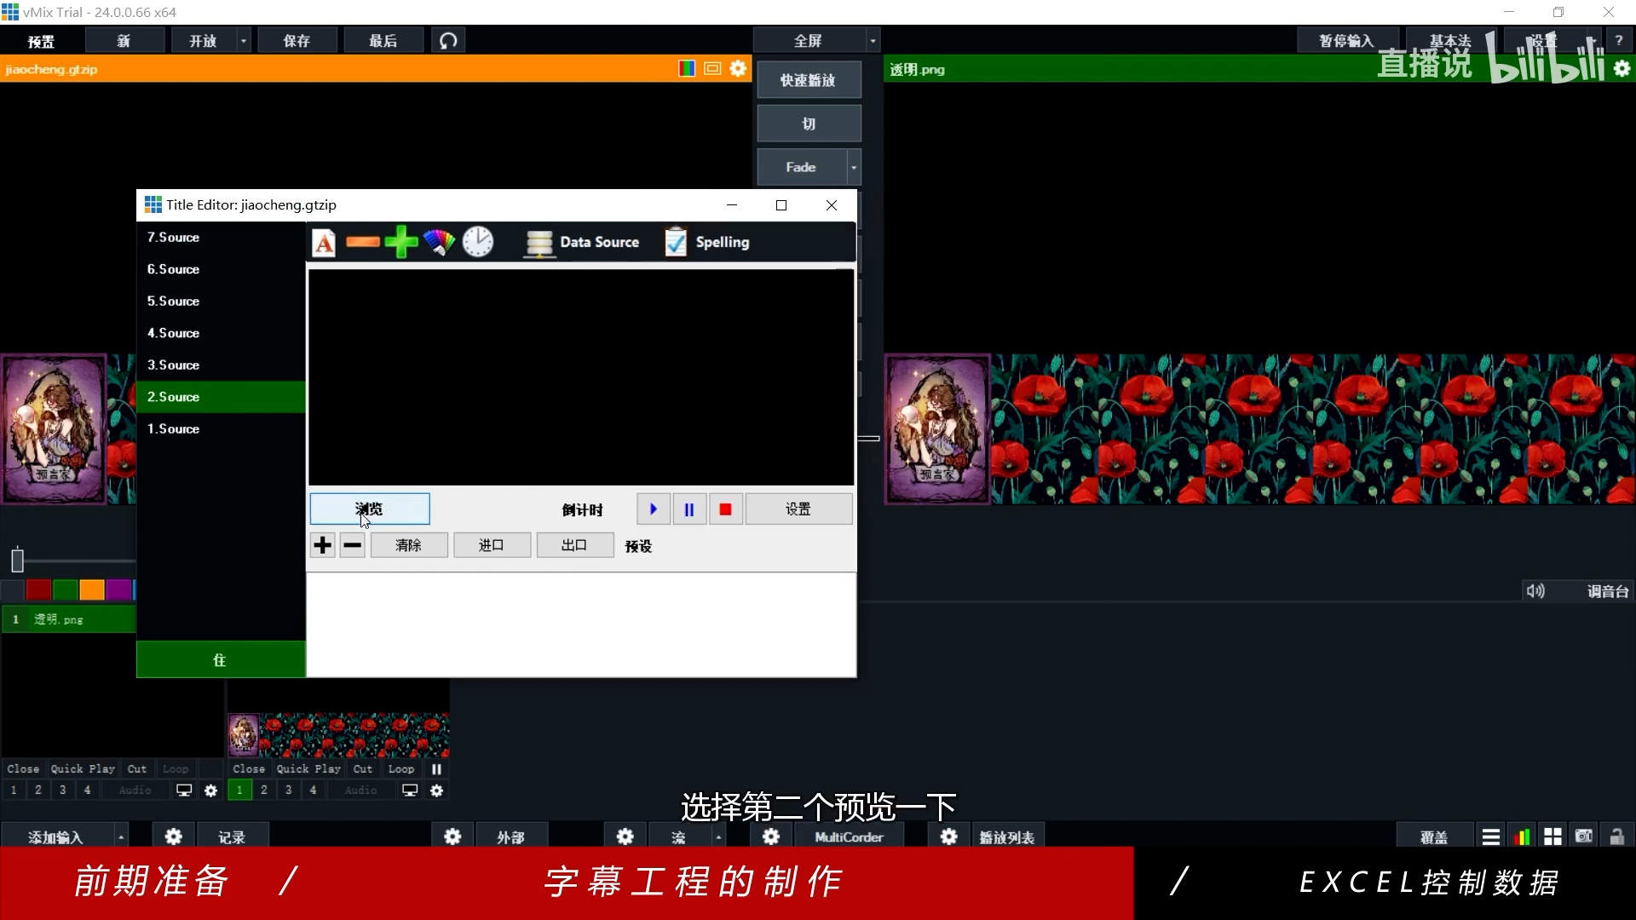Click the clock countdown icon
Image resolution: width=1636 pixels, height=920 pixels.
[478, 242]
